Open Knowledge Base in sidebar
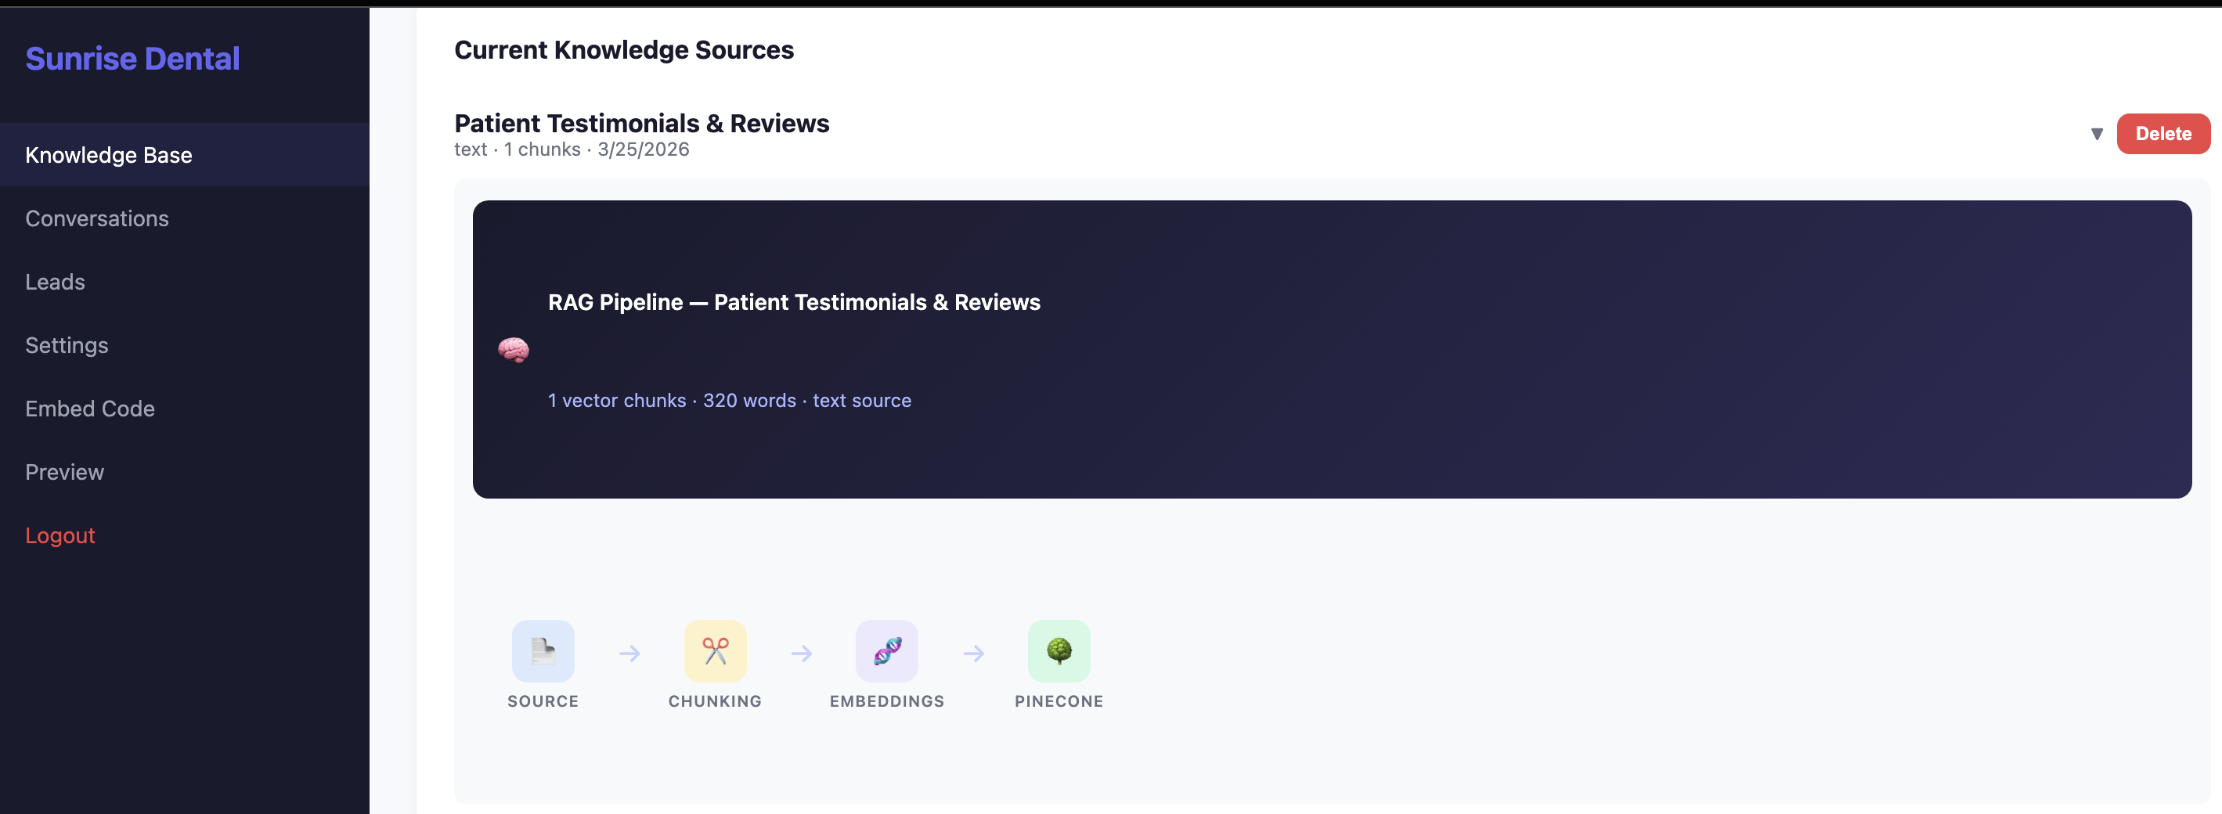2222x814 pixels. pyautogui.click(x=109, y=155)
